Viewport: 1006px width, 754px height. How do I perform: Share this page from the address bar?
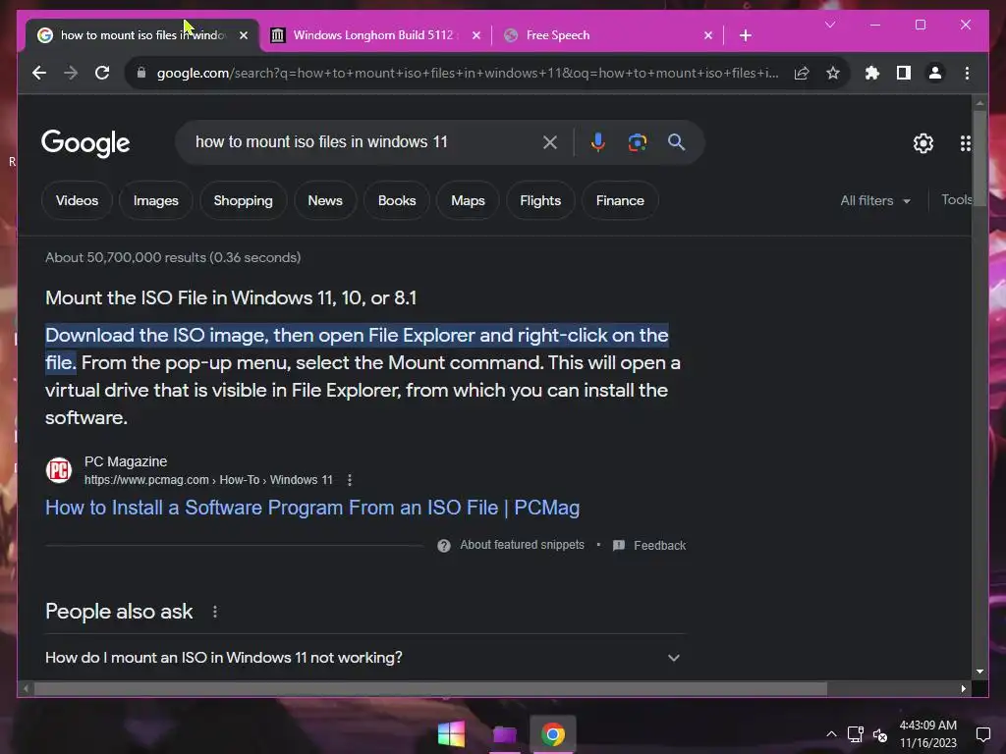802,73
